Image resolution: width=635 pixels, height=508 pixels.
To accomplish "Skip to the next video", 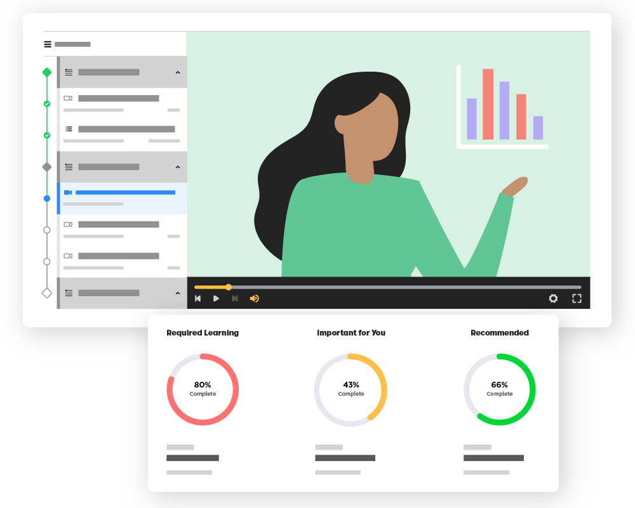I will point(234,299).
